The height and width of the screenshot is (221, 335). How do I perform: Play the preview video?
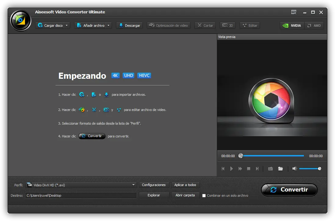231,169
